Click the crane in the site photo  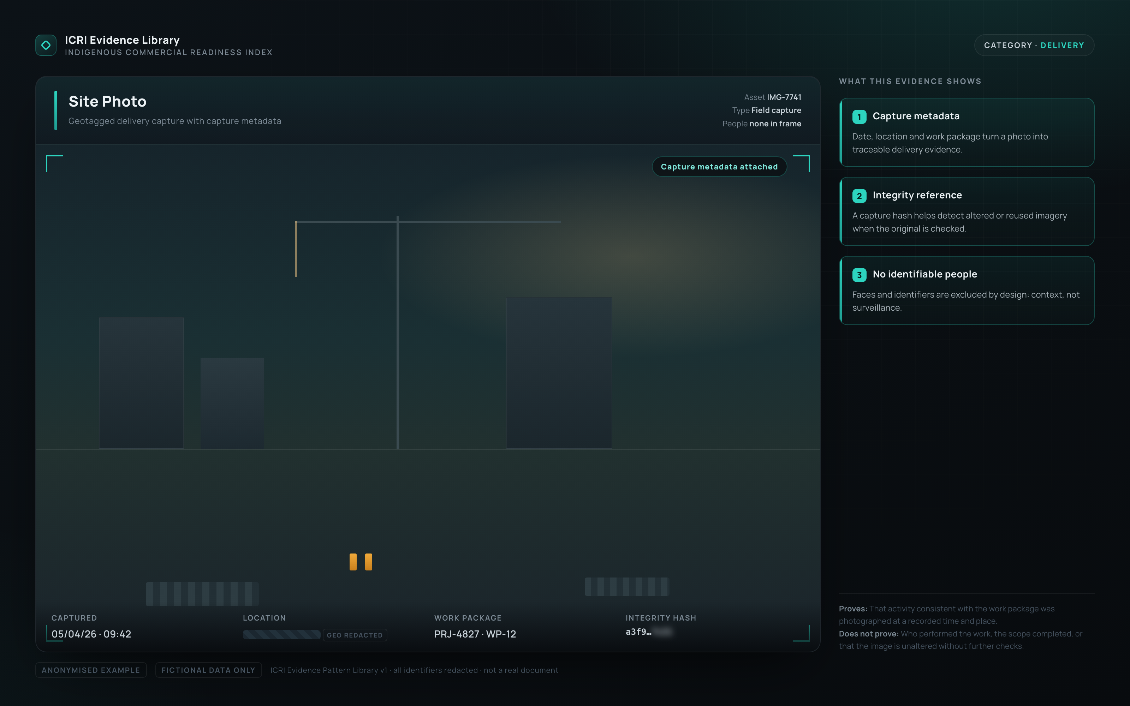397,332
